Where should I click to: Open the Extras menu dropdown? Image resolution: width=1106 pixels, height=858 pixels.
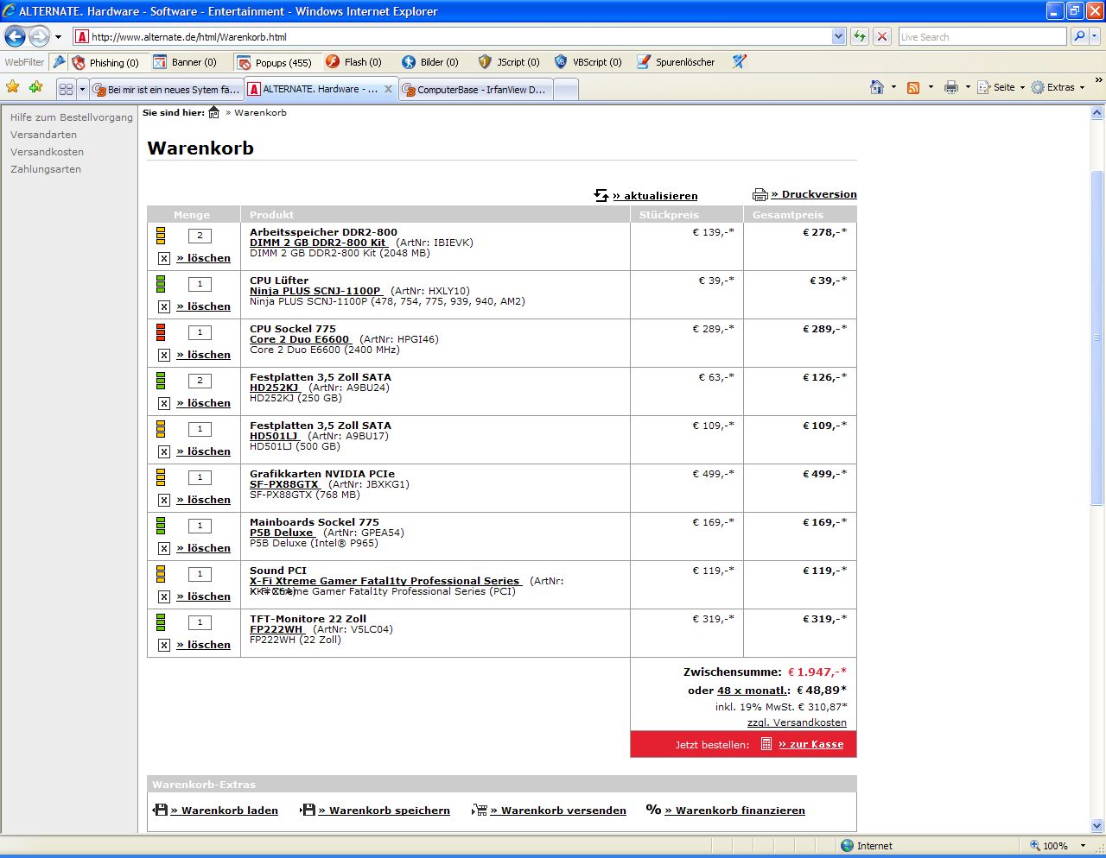[x=1058, y=87]
